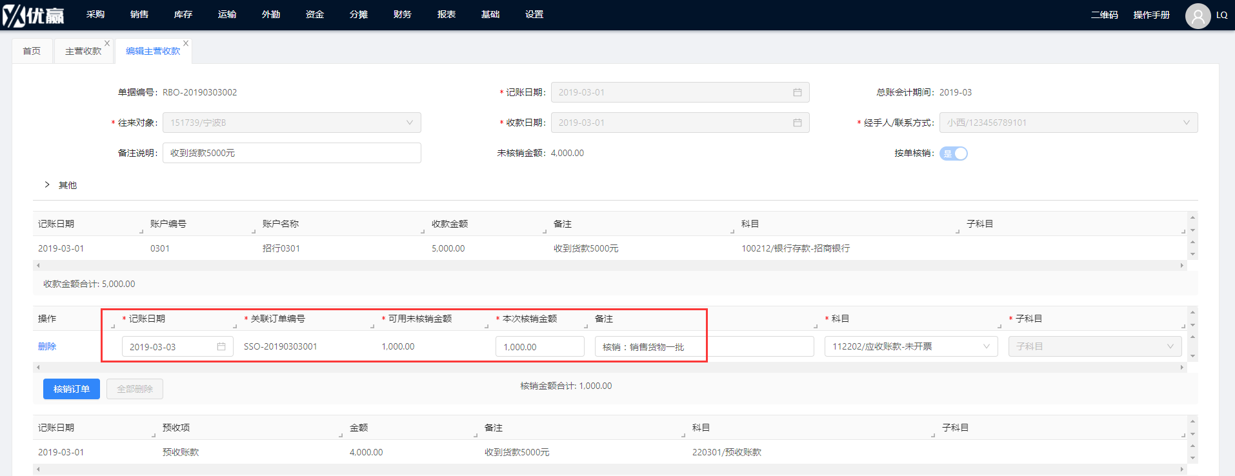Switch to the 主营收款 tab
Image resolution: width=1235 pixels, height=476 pixels.
pyautogui.click(x=83, y=51)
